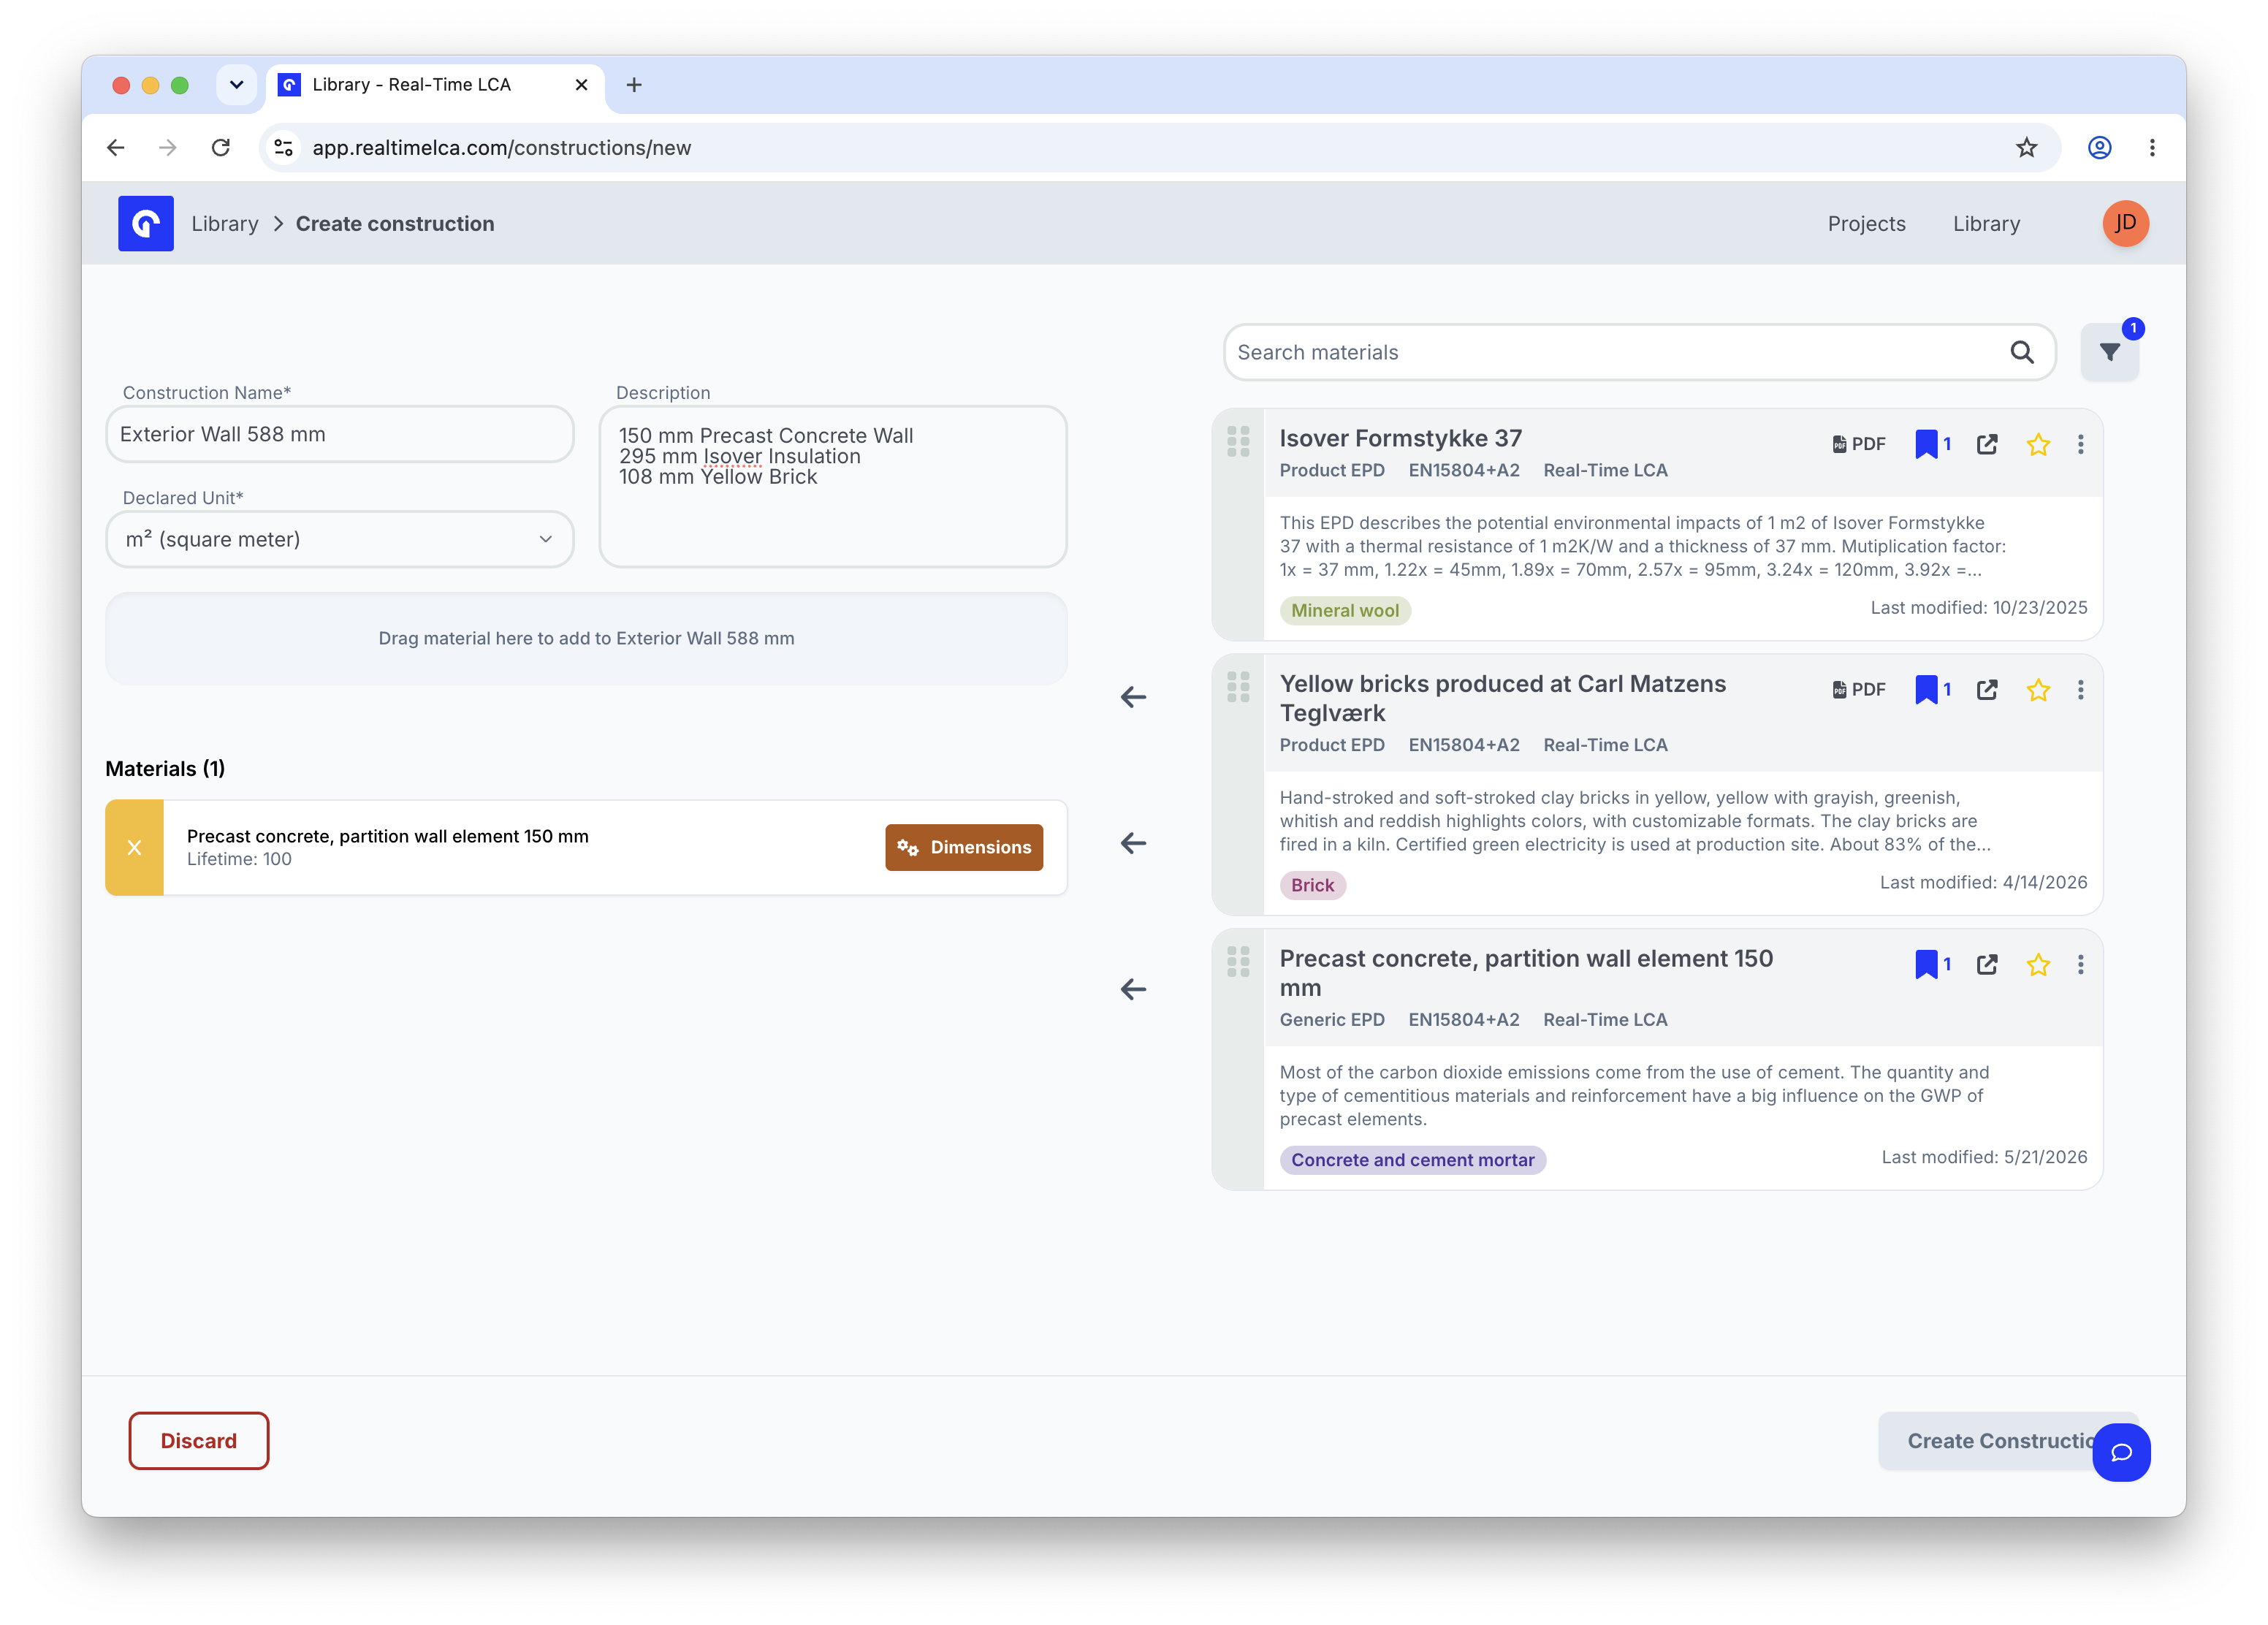Image resolution: width=2268 pixels, height=1625 pixels.
Task: Open PDF for Isover Formstykke 37
Action: (x=1859, y=444)
